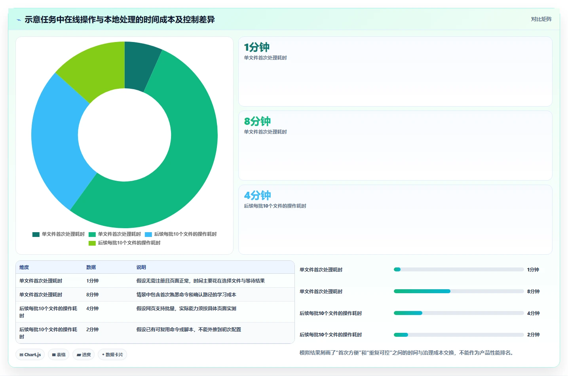Image resolution: width=568 pixels, height=376 pixels.
Task: Click the 维度 cell in the table's 2分钟 row
Action: tap(48, 333)
